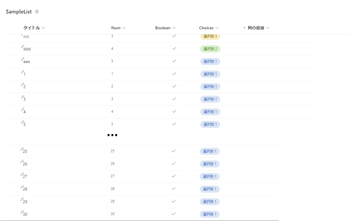This screenshot has width=350, height=221.
Task: Open the Choices column header dropdown
Action: 209,28
